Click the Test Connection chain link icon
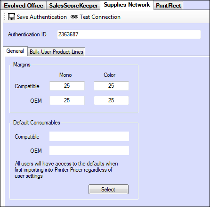 click(x=74, y=17)
